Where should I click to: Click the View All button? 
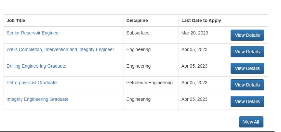point(251,122)
